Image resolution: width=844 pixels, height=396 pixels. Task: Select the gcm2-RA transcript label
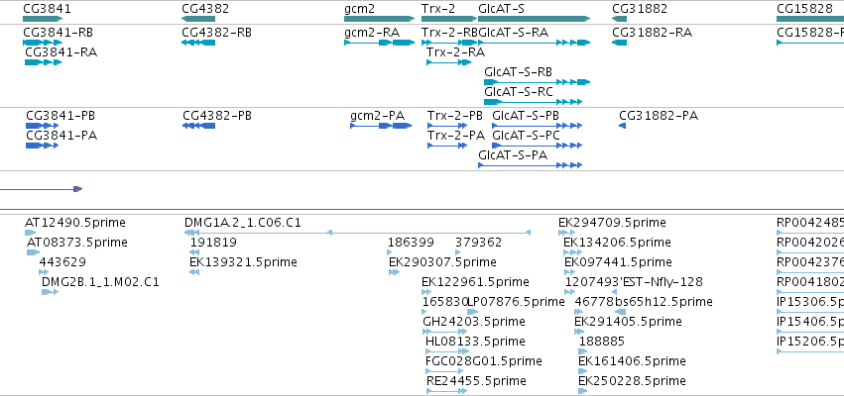point(372,33)
